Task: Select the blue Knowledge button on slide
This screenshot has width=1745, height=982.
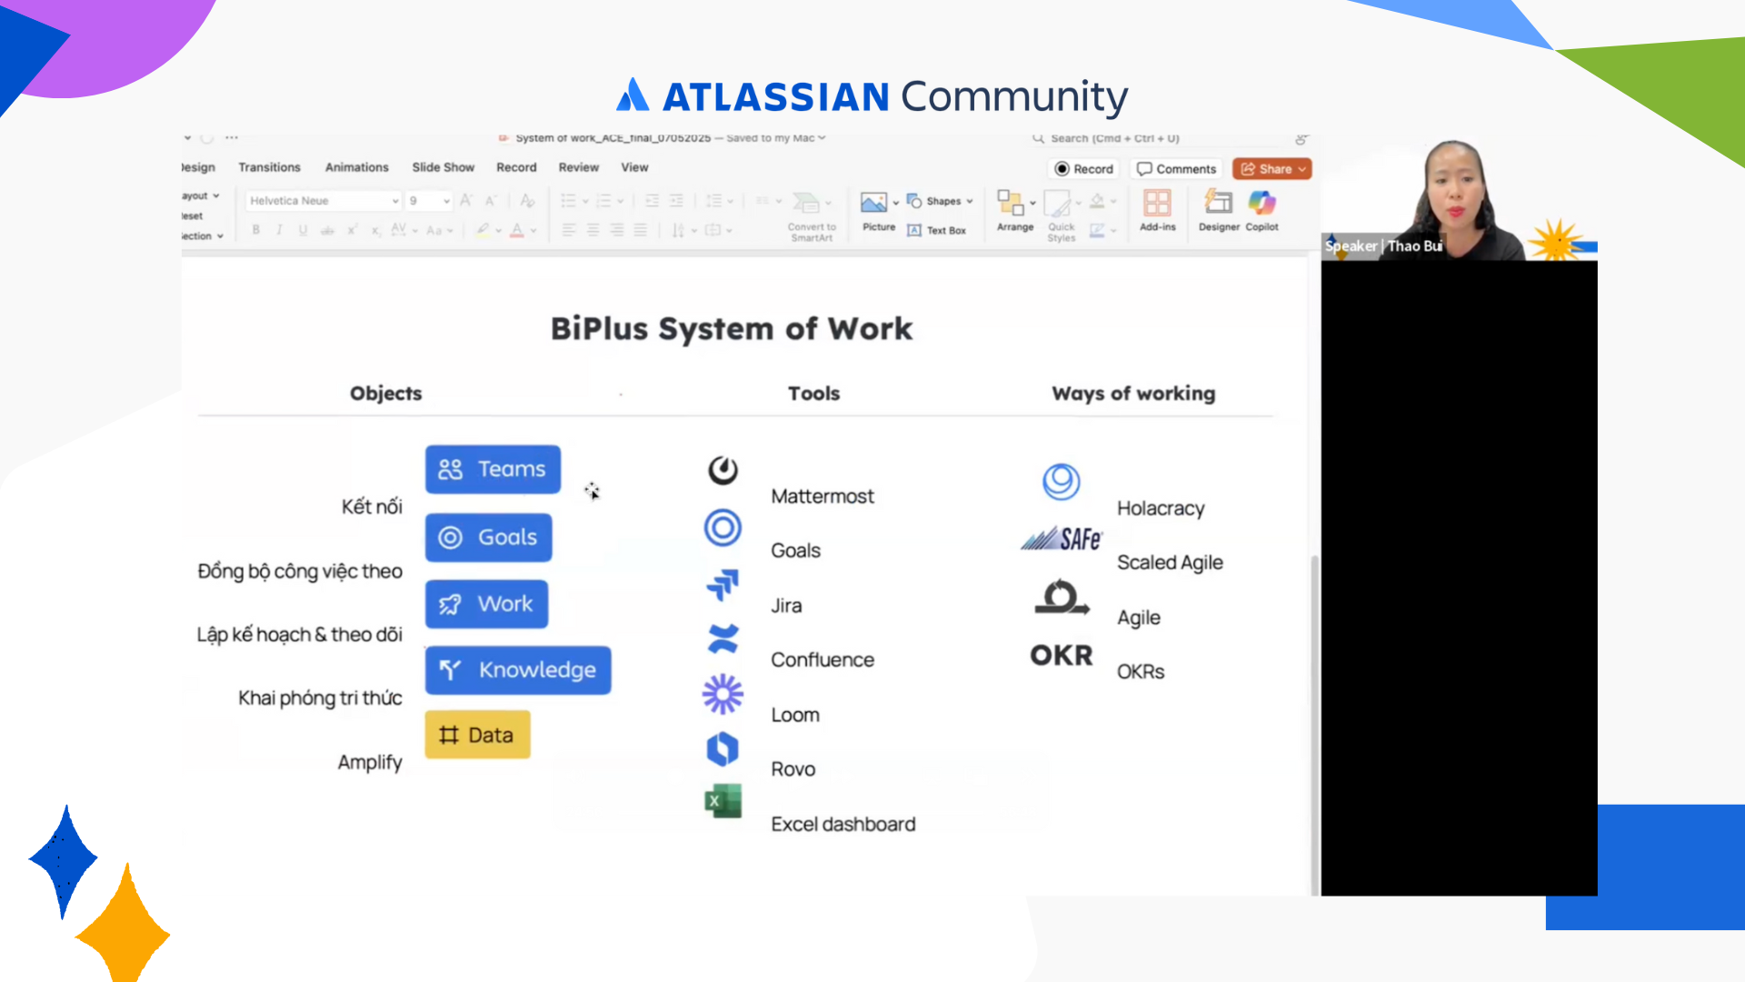Action: coord(518,670)
